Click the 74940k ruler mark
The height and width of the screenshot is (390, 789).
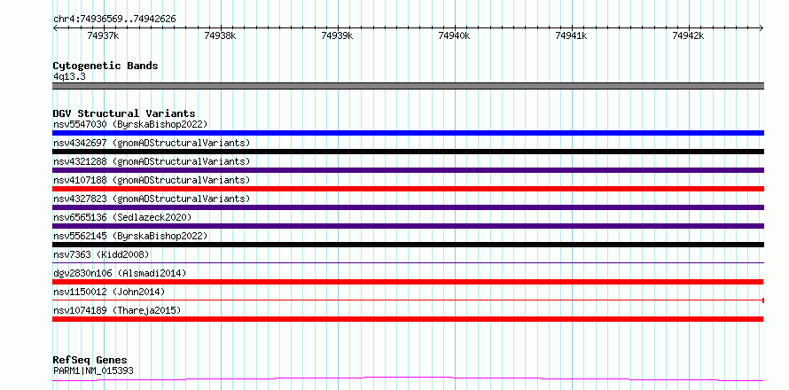pyautogui.click(x=455, y=35)
